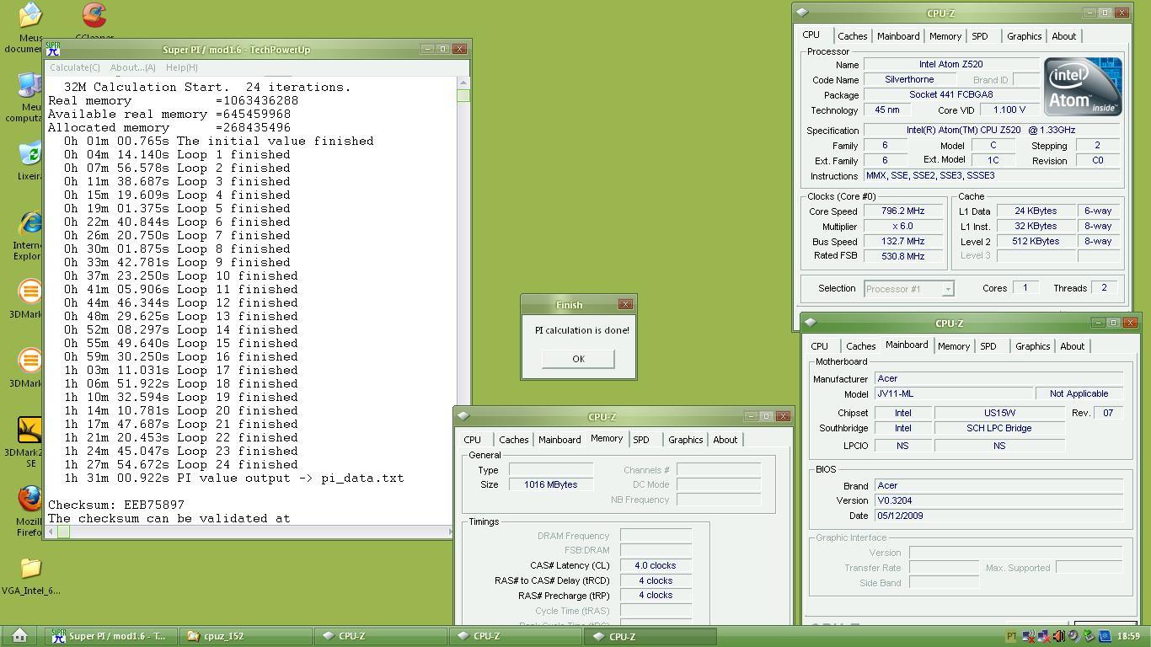Screen dimensions: 1151x647
Task: Click the safely remove hardware tray icon
Action: coord(1089,636)
